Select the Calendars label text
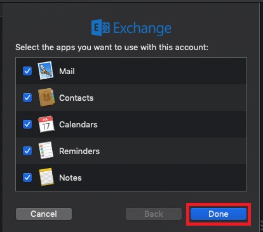This screenshot has width=263, height=232. coord(78,124)
